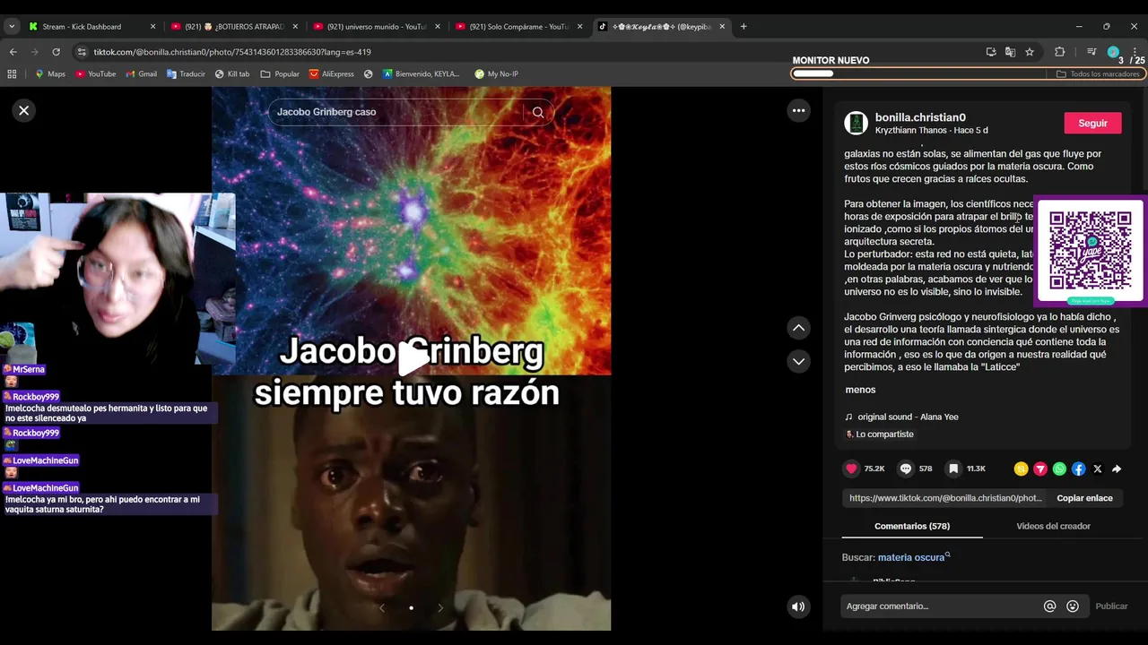1148x645 pixels.
Task: Open a new browser tab
Action: [744, 26]
